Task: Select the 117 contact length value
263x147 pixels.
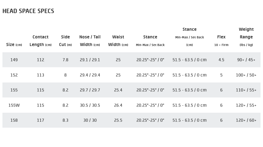Action: point(40,120)
